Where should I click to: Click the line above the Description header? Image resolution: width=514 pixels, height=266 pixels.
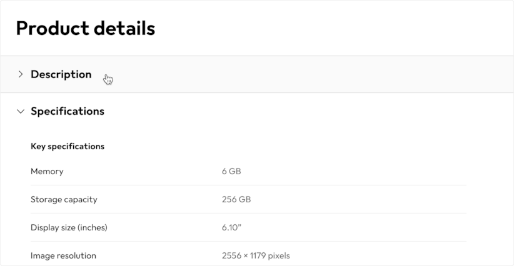(257, 56)
